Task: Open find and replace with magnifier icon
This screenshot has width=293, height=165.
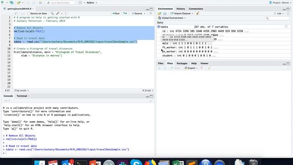Action: (x=52, y=13)
